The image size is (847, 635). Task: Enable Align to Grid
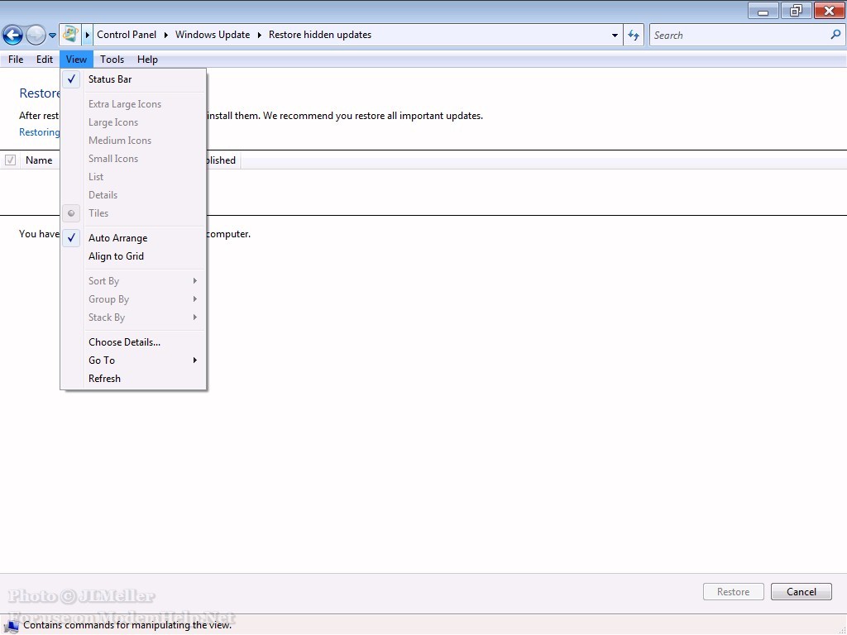[133, 256]
